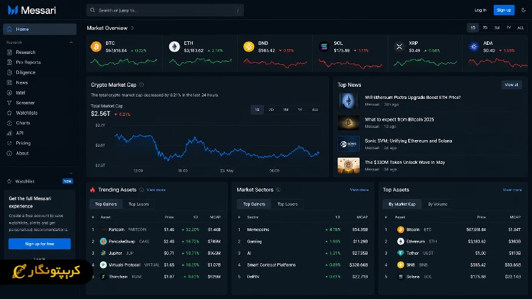This screenshot has width=532, height=299.
Task: Click Trending Assets info icon
Action: pyautogui.click(x=142, y=190)
